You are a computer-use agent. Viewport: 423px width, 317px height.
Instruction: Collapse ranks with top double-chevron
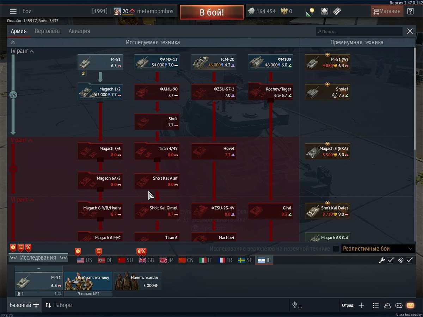coord(13,42)
